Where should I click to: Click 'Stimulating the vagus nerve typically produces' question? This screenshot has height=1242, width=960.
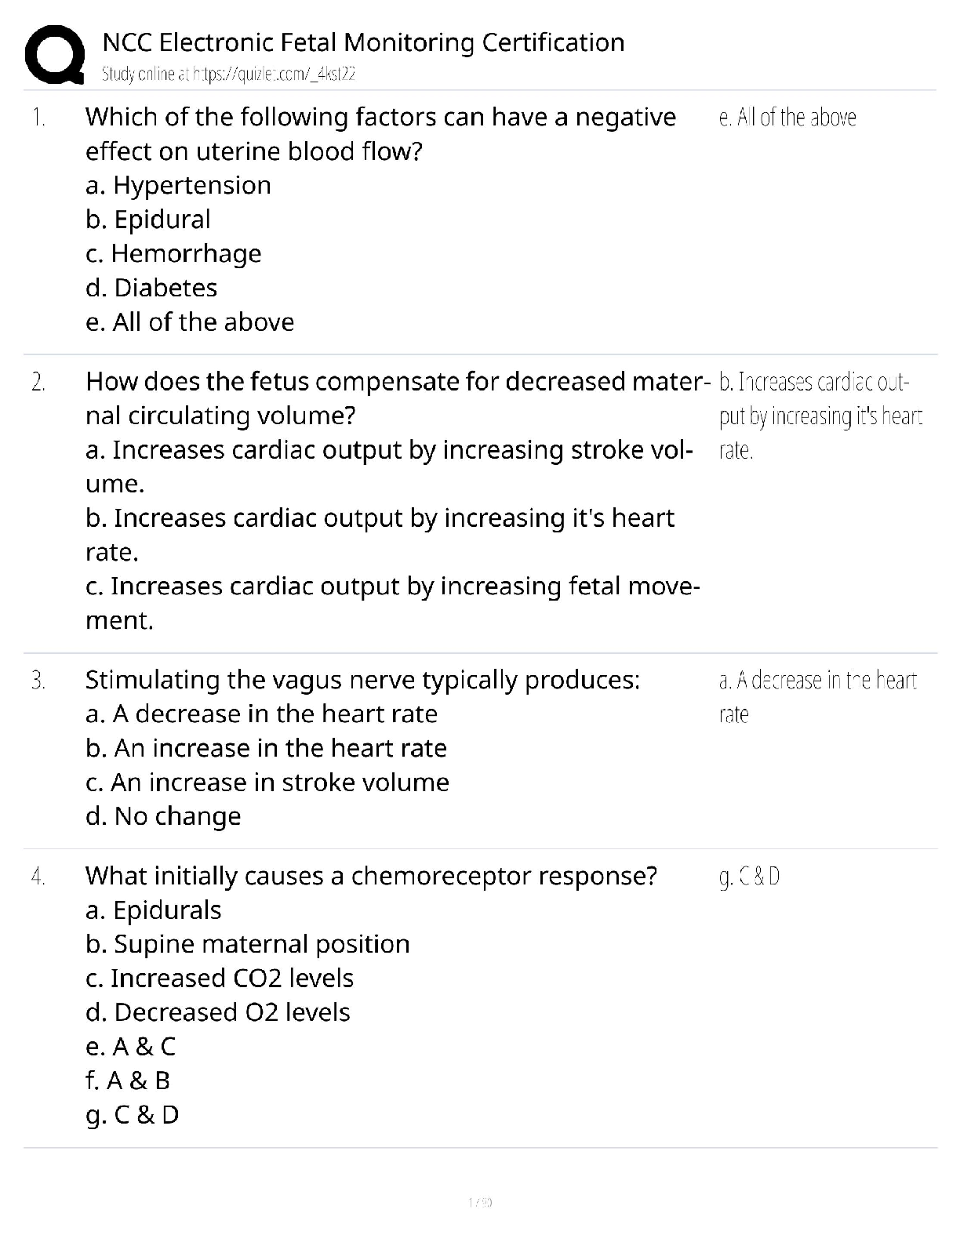pyautogui.click(x=362, y=680)
